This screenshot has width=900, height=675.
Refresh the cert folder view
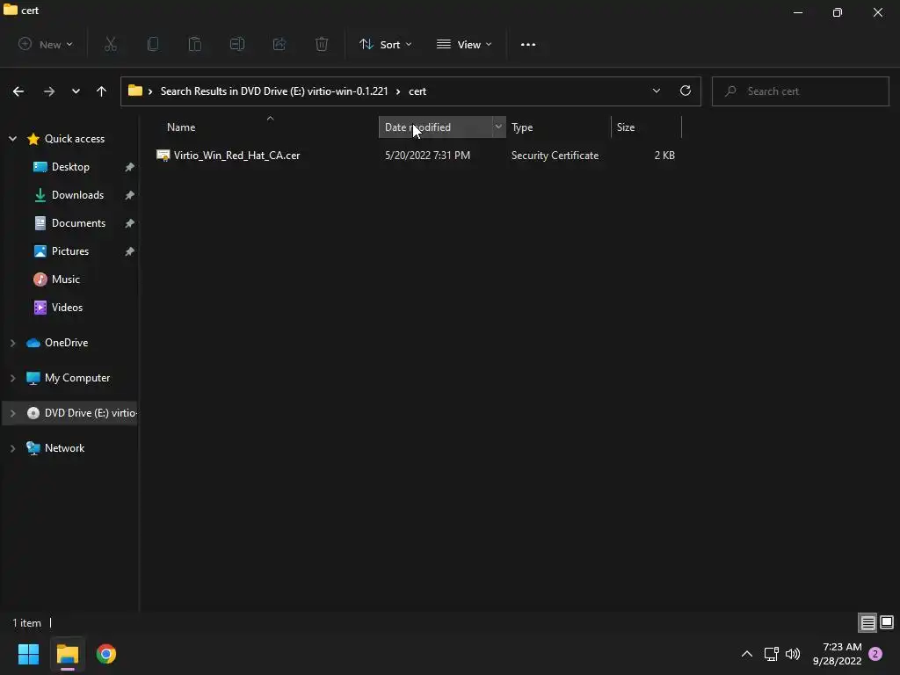point(686,91)
